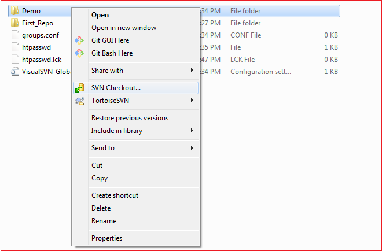The height and width of the screenshot is (251, 382).
Task: Click the groups.conf file icon
Action: (x=15, y=35)
